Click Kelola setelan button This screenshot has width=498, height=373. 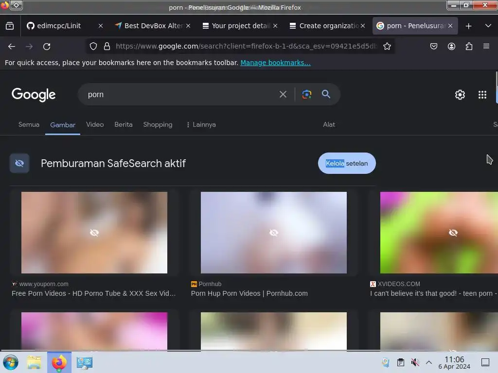[347, 163]
